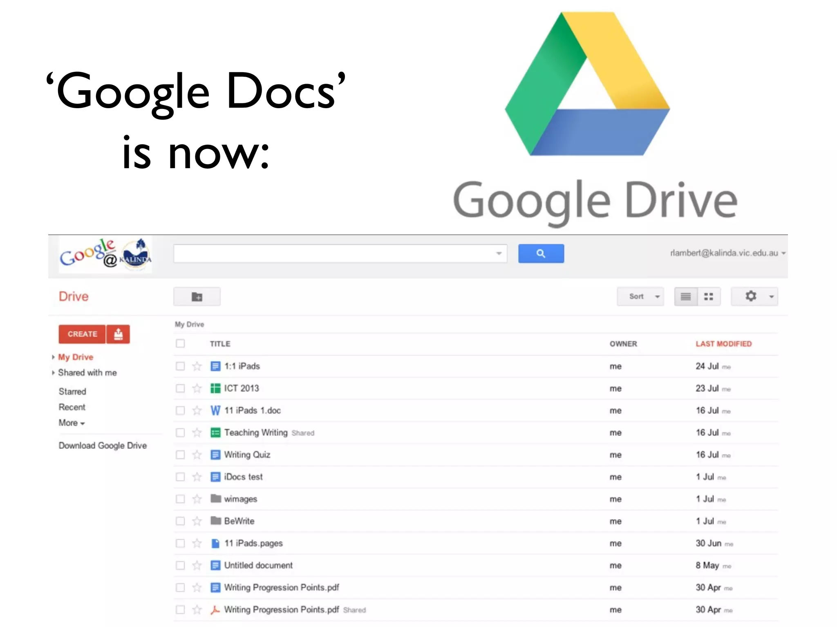Image resolution: width=837 pixels, height=627 pixels.
Task: Check the iDocs test row checkbox
Action: pos(180,477)
